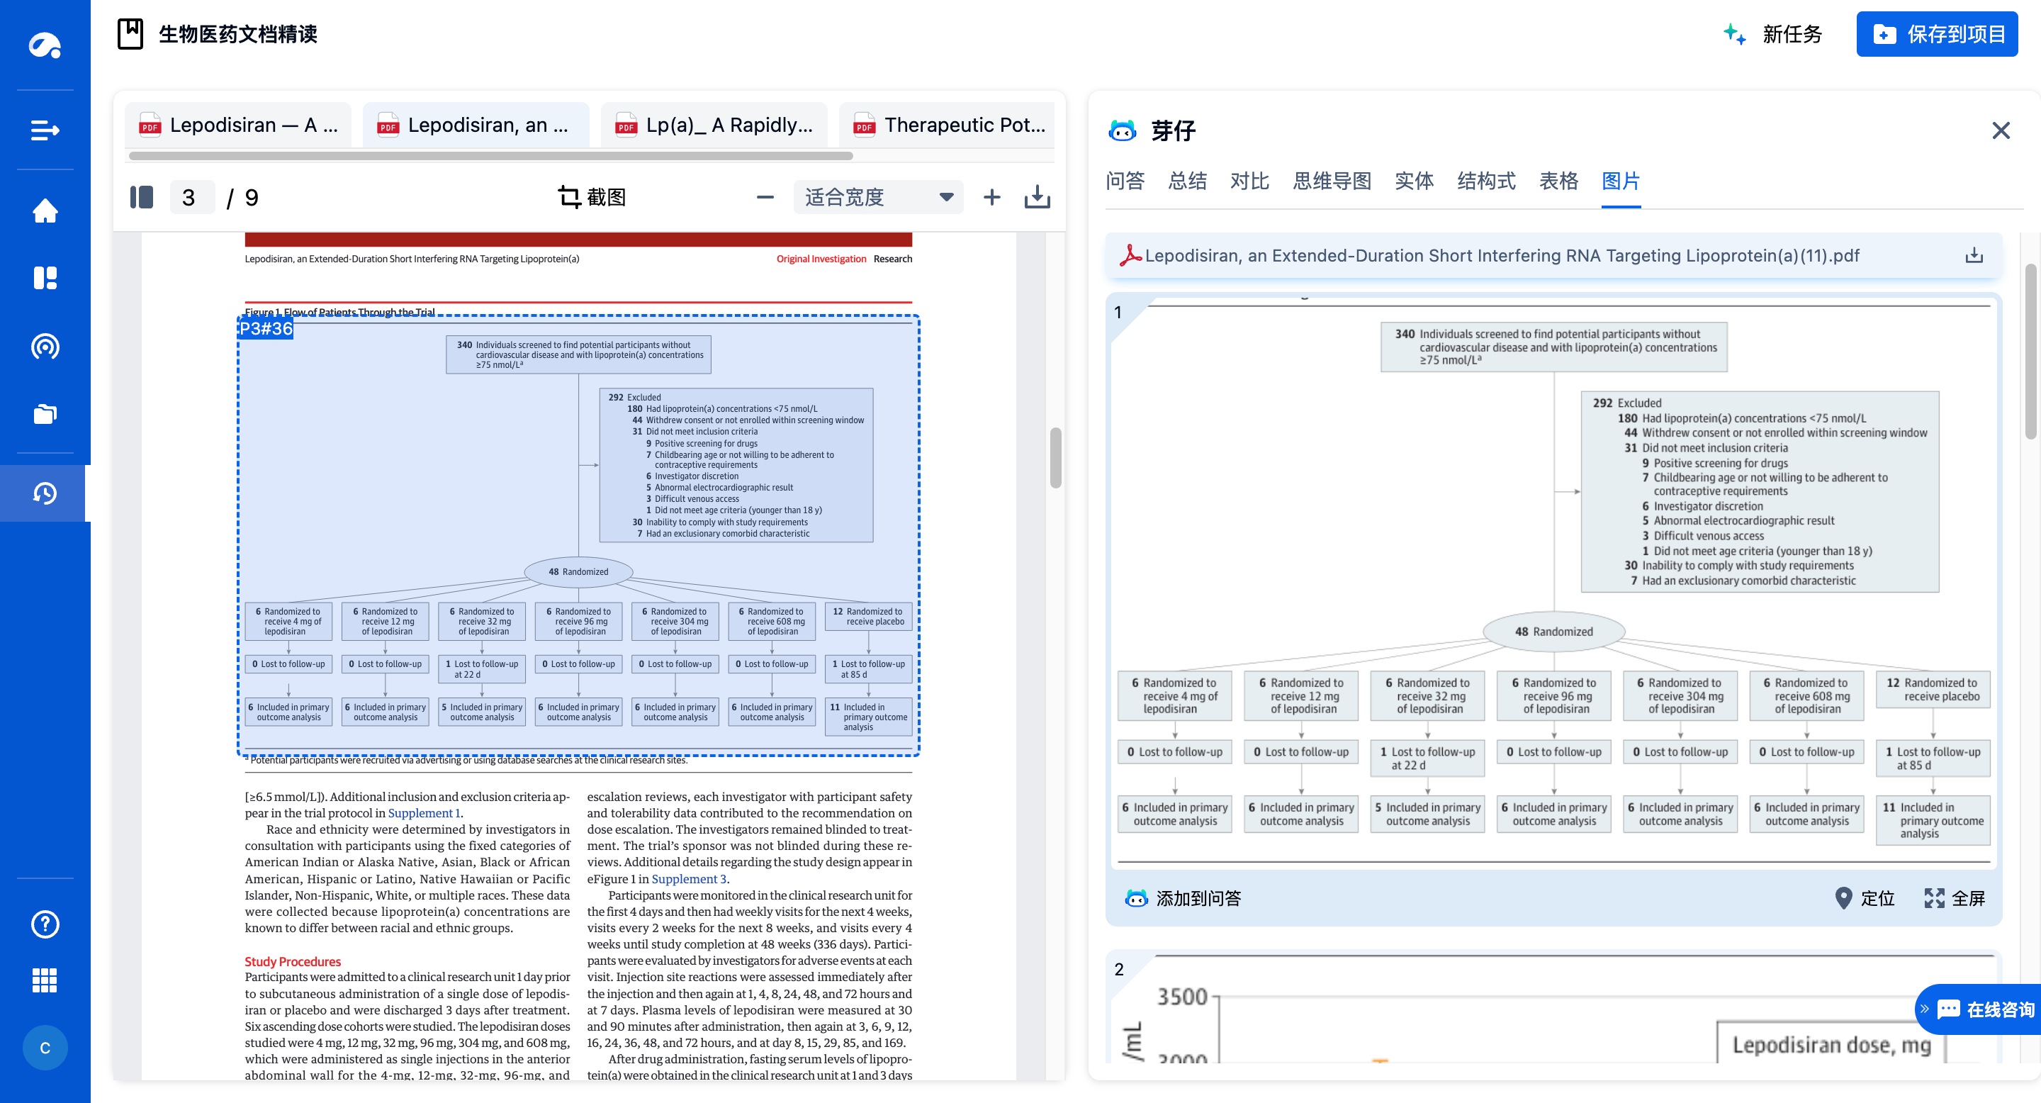Zoom in with the plus button
2041x1103 pixels.
(991, 197)
